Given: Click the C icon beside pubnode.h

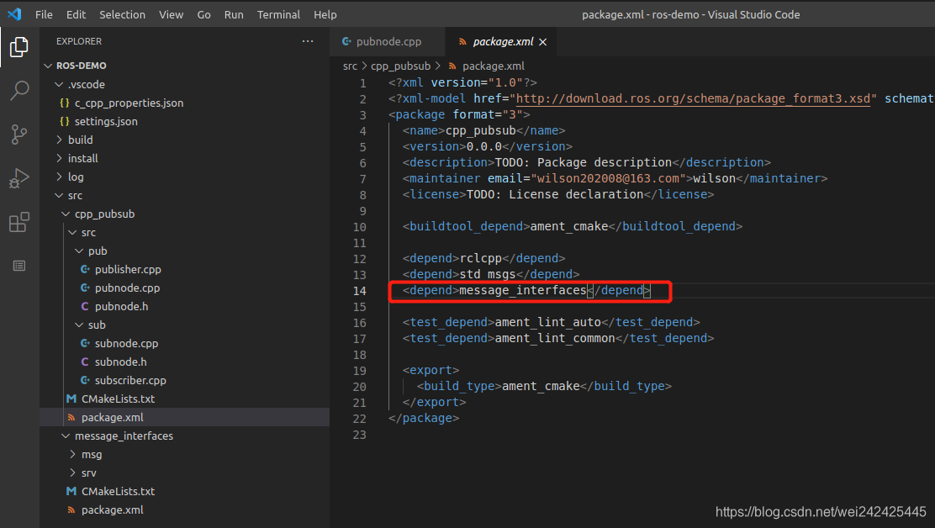Looking at the screenshot, I should [85, 306].
